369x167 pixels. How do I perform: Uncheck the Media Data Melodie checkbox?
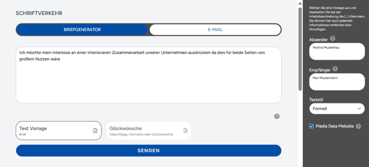point(311,126)
